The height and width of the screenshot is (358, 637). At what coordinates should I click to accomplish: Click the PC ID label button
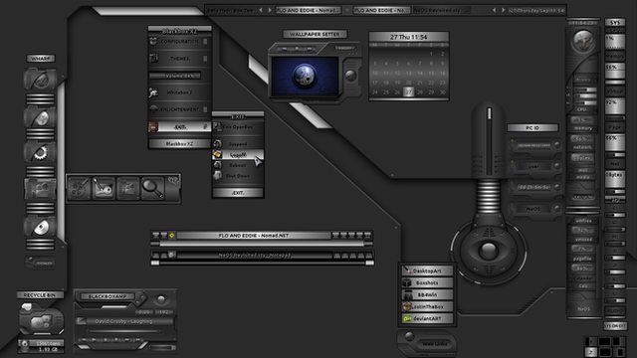tap(532, 128)
